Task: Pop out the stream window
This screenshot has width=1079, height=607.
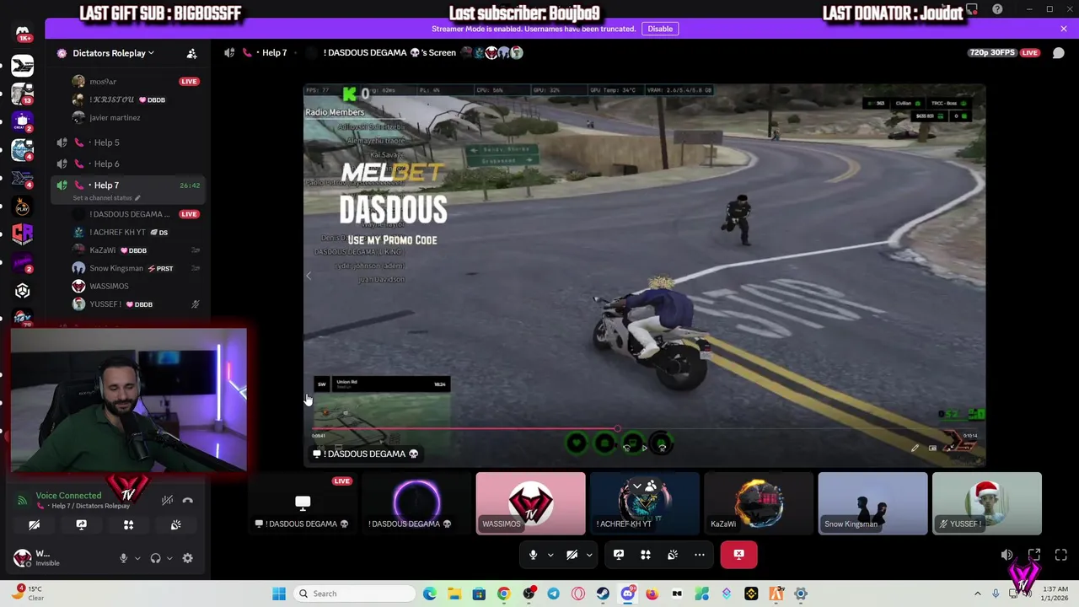Action: click(x=1034, y=555)
